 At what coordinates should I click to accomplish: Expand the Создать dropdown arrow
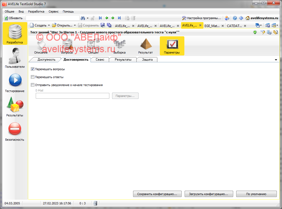pos(49,25)
